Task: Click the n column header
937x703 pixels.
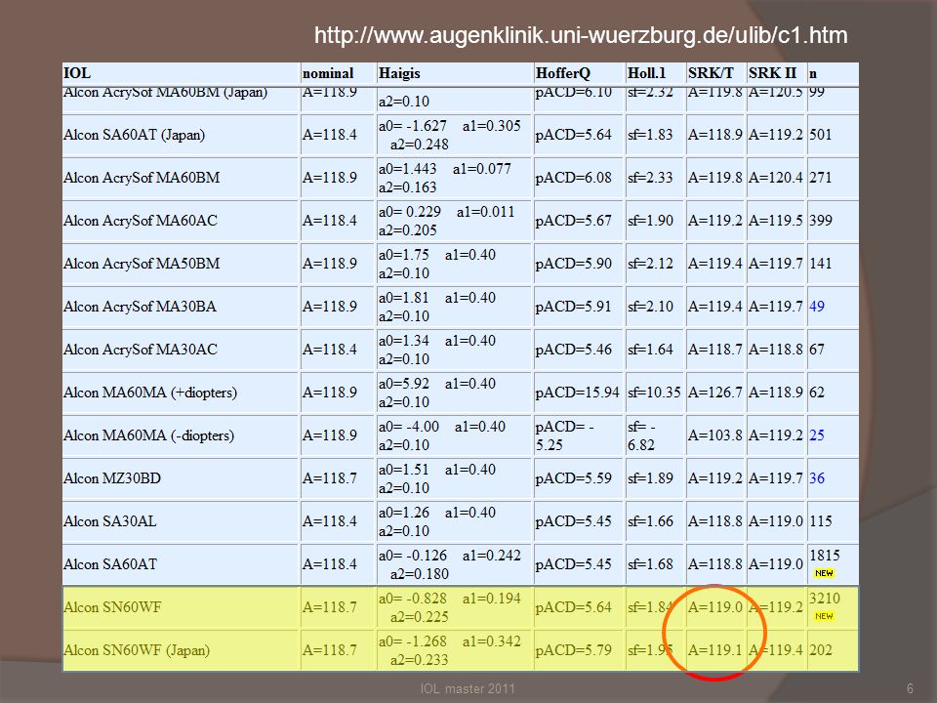Action: [813, 73]
